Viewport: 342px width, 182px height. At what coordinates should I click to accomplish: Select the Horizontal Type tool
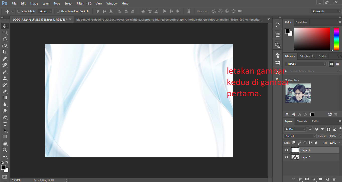5,124
